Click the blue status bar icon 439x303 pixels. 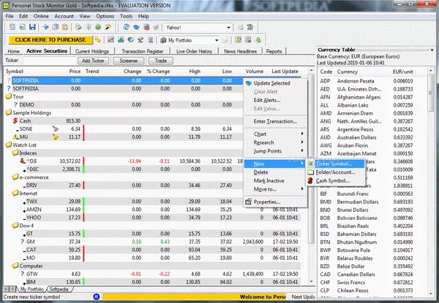[97, 296]
